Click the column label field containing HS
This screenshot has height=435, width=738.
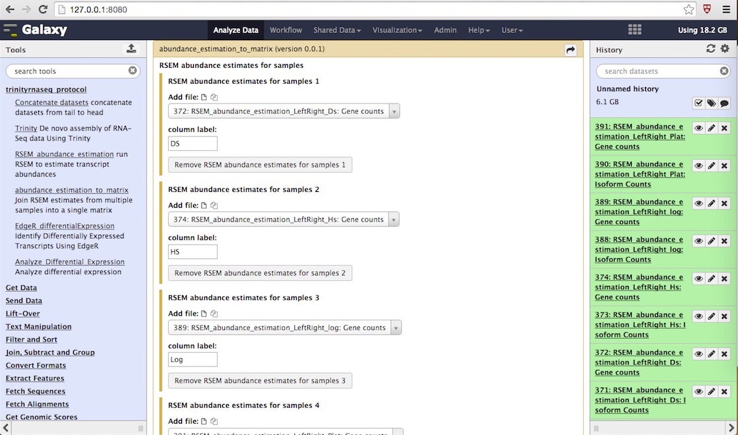(193, 251)
